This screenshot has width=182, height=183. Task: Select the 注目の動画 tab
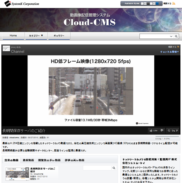pyautogui.click(x=12, y=160)
